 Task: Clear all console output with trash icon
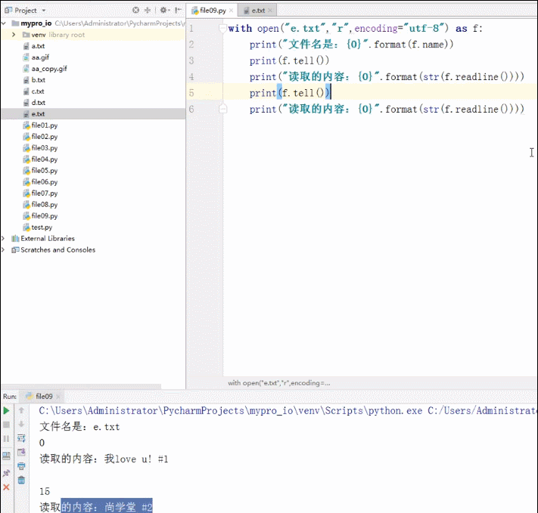(21, 480)
